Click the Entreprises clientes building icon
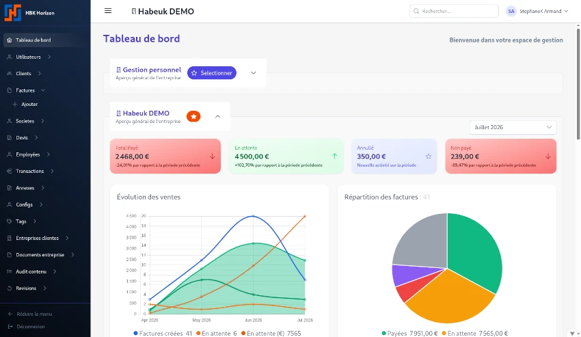The width and height of the screenshot is (581, 337). click(10, 238)
